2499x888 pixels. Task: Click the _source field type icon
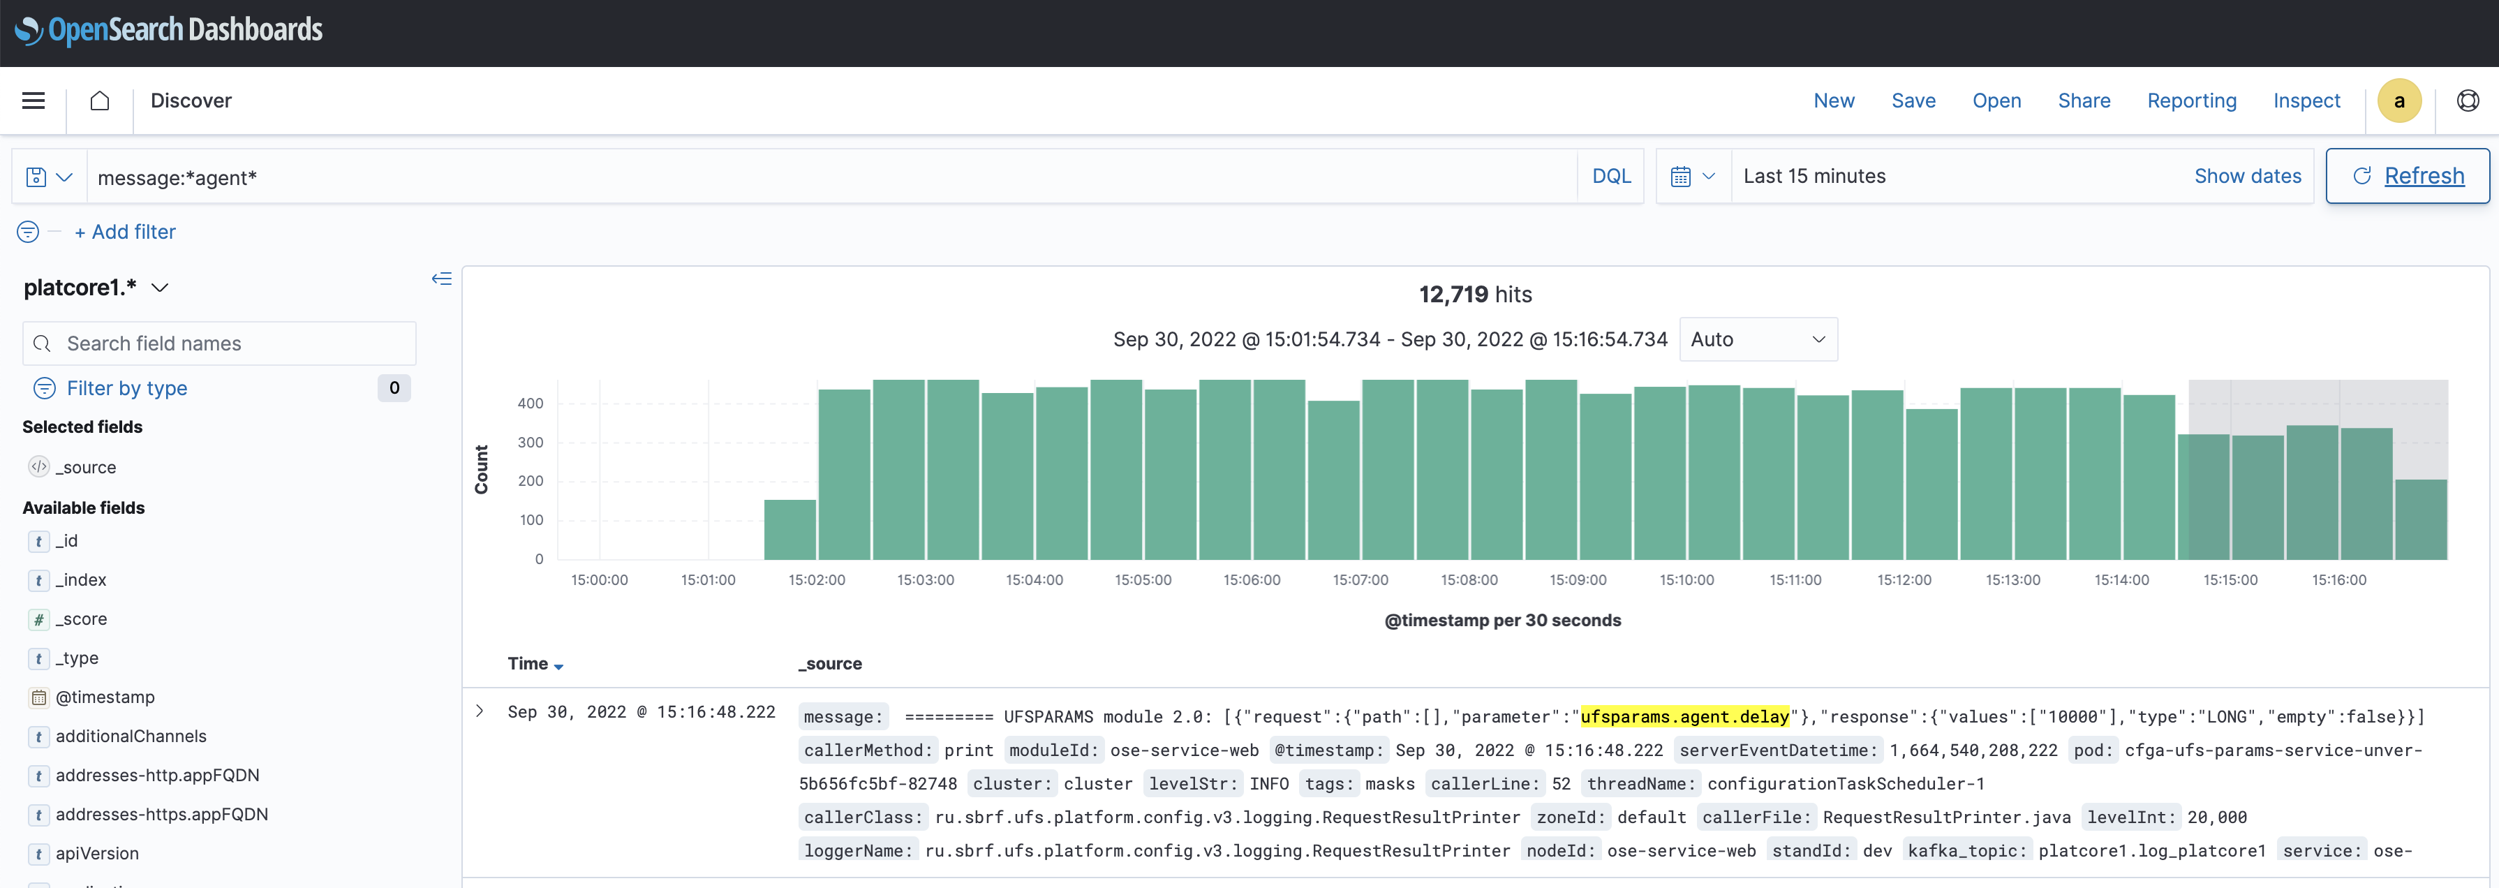click(x=39, y=467)
